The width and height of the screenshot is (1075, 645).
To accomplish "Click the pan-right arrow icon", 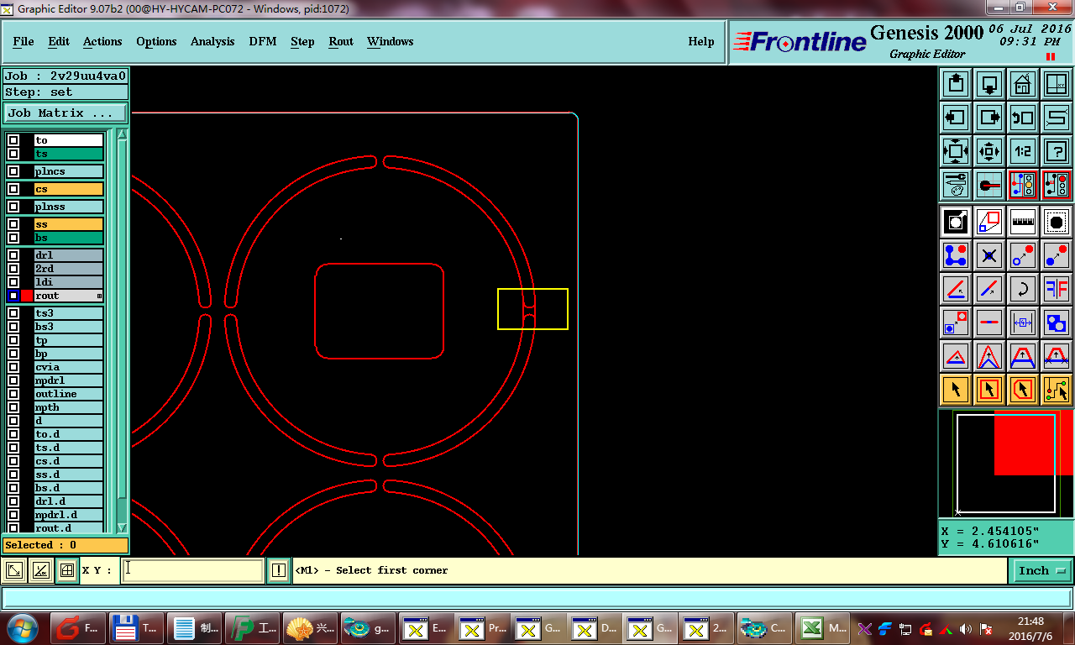I will 989,118.
